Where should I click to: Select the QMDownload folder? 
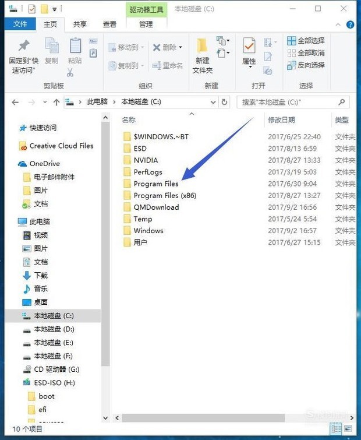[151, 207]
